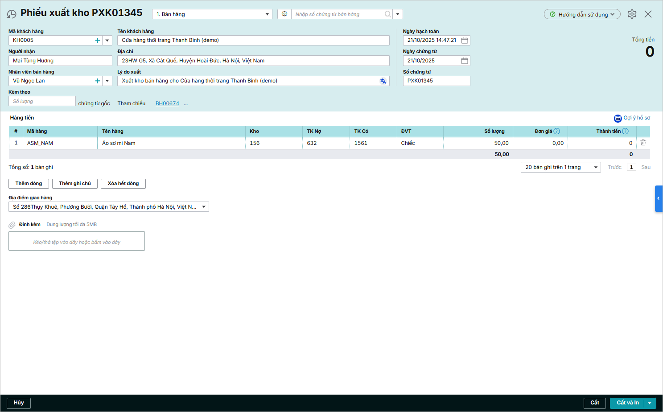Open the Cất và In split arrow
Image resolution: width=663 pixels, height=412 pixels.
[x=650, y=403]
